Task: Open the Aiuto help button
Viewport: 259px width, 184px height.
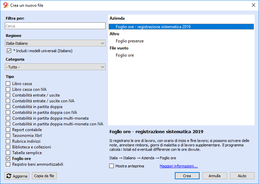Action: pyautogui.click(x=242, y=176)
